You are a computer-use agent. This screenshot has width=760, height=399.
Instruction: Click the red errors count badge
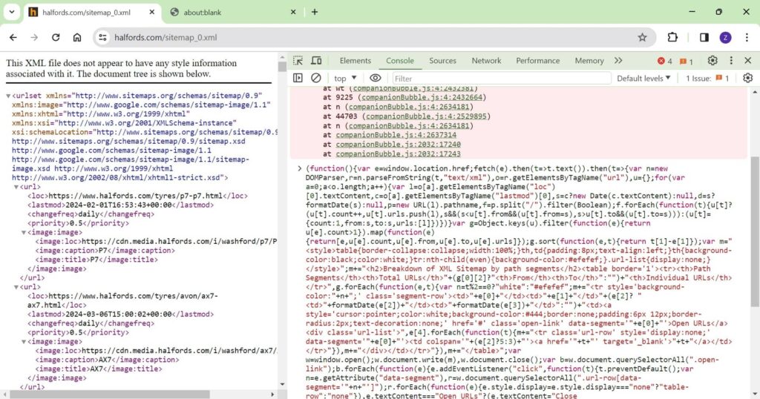pos(664,61)
